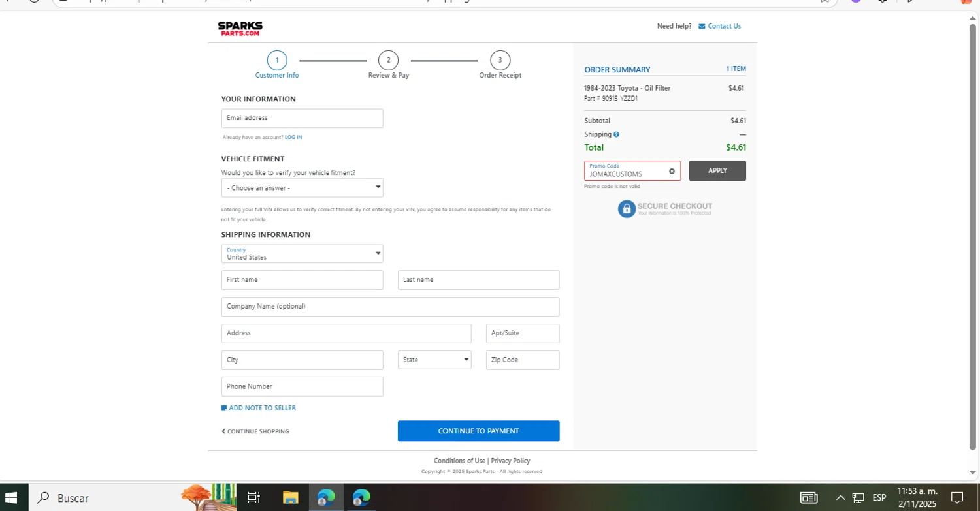Open Task View in taskbar
Viewport: 980px width, 511px height.
tap(254, 498)
